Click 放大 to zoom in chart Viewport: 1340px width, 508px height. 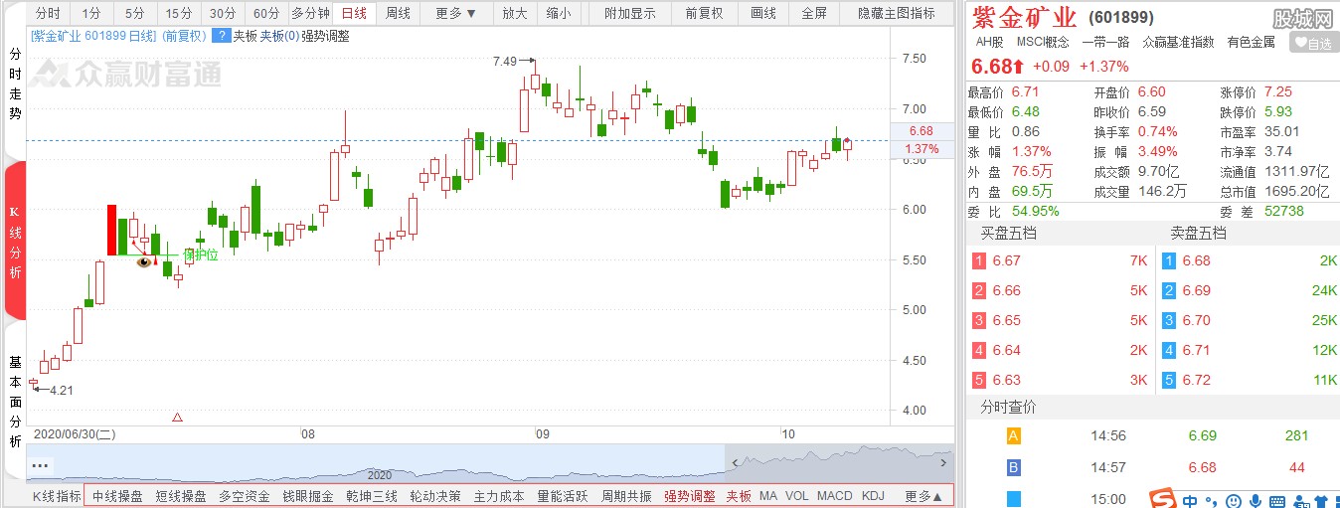pos(514,14)
